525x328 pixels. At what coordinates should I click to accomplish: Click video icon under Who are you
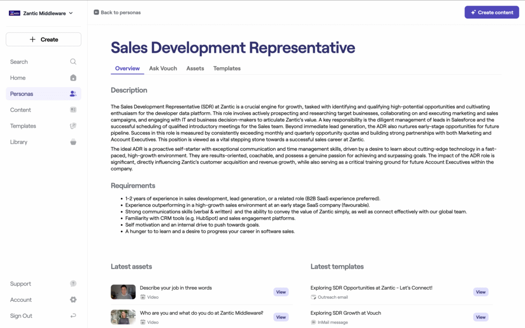point(143,322)
